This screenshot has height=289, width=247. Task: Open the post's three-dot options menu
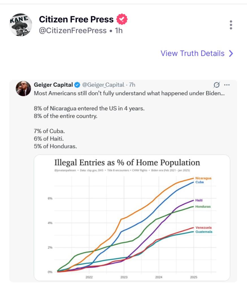(231, 25)
